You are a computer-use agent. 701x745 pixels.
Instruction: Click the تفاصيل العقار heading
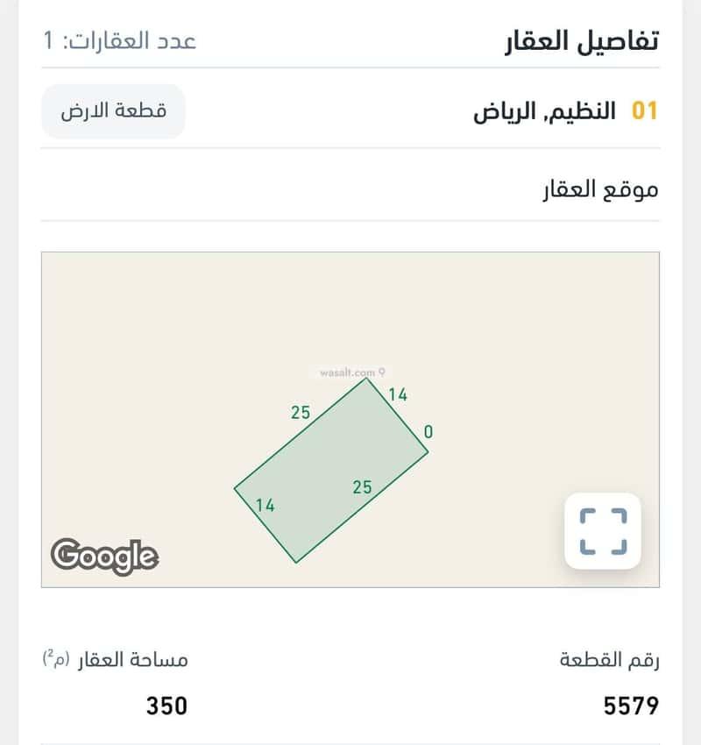(x=583, y=39)
